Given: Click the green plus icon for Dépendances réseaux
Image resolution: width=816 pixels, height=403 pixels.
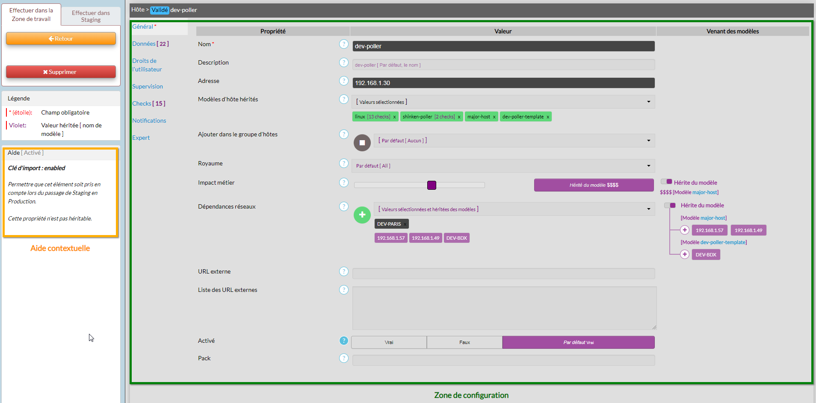Looking at the screenshot, I should tap(362, 215).
